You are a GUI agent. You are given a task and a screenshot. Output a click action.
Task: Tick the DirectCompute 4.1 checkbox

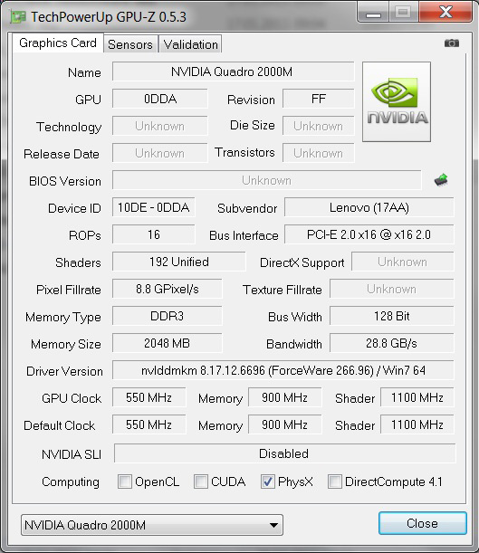click(x=335, y=481)
